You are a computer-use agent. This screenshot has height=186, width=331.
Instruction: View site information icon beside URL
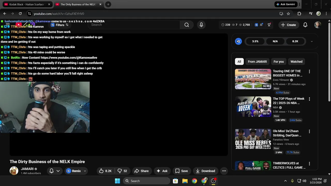(29, 14)
